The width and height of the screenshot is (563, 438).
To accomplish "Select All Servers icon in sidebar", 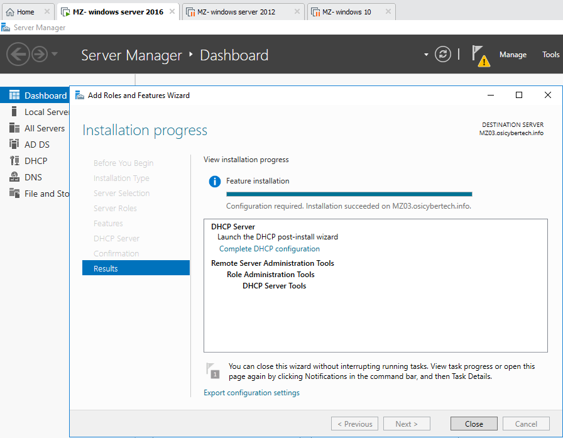I will [14, 128].
